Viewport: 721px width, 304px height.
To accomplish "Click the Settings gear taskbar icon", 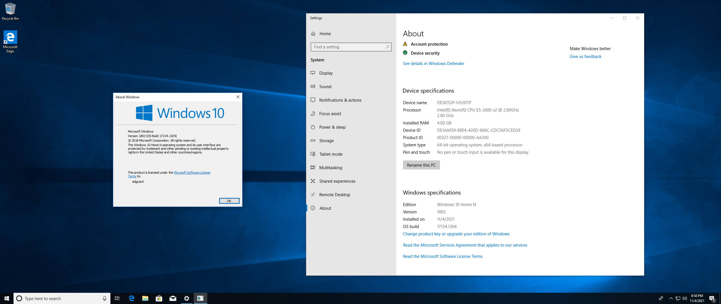I will pyautogui.click(x=187, y=298).
